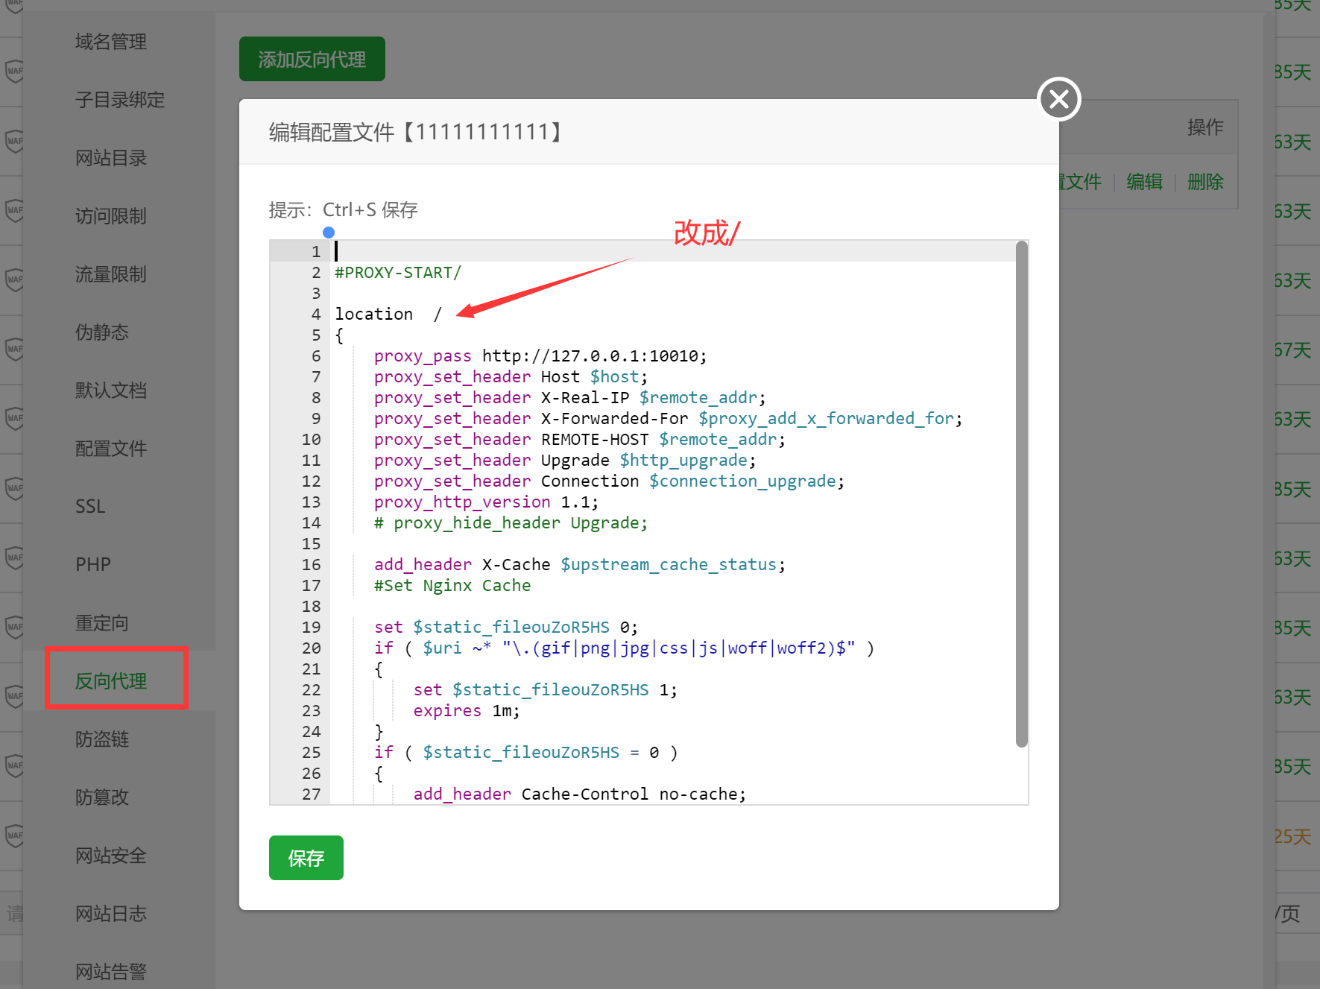
Task: Close the config file editor dialog
Action: (1058, 99)
